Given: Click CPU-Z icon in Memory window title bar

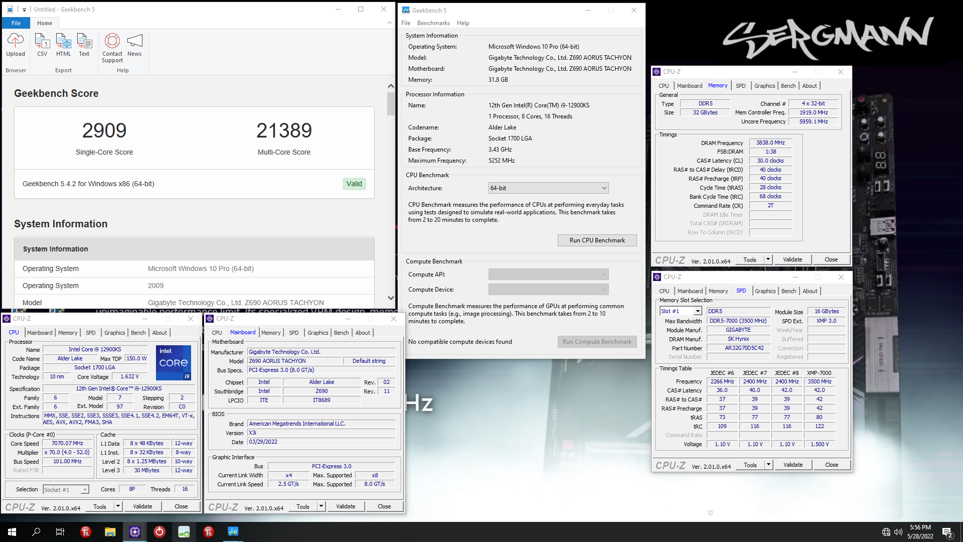Looking at the screenshot, I should click(657, 72).
